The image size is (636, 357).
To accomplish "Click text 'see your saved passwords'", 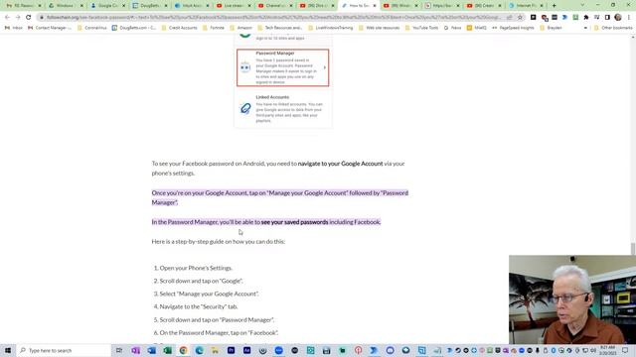I will click(x=294, y=222).
